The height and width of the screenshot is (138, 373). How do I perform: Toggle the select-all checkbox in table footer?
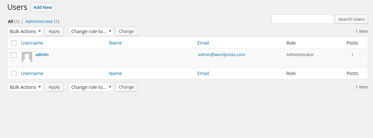[14, 73]
